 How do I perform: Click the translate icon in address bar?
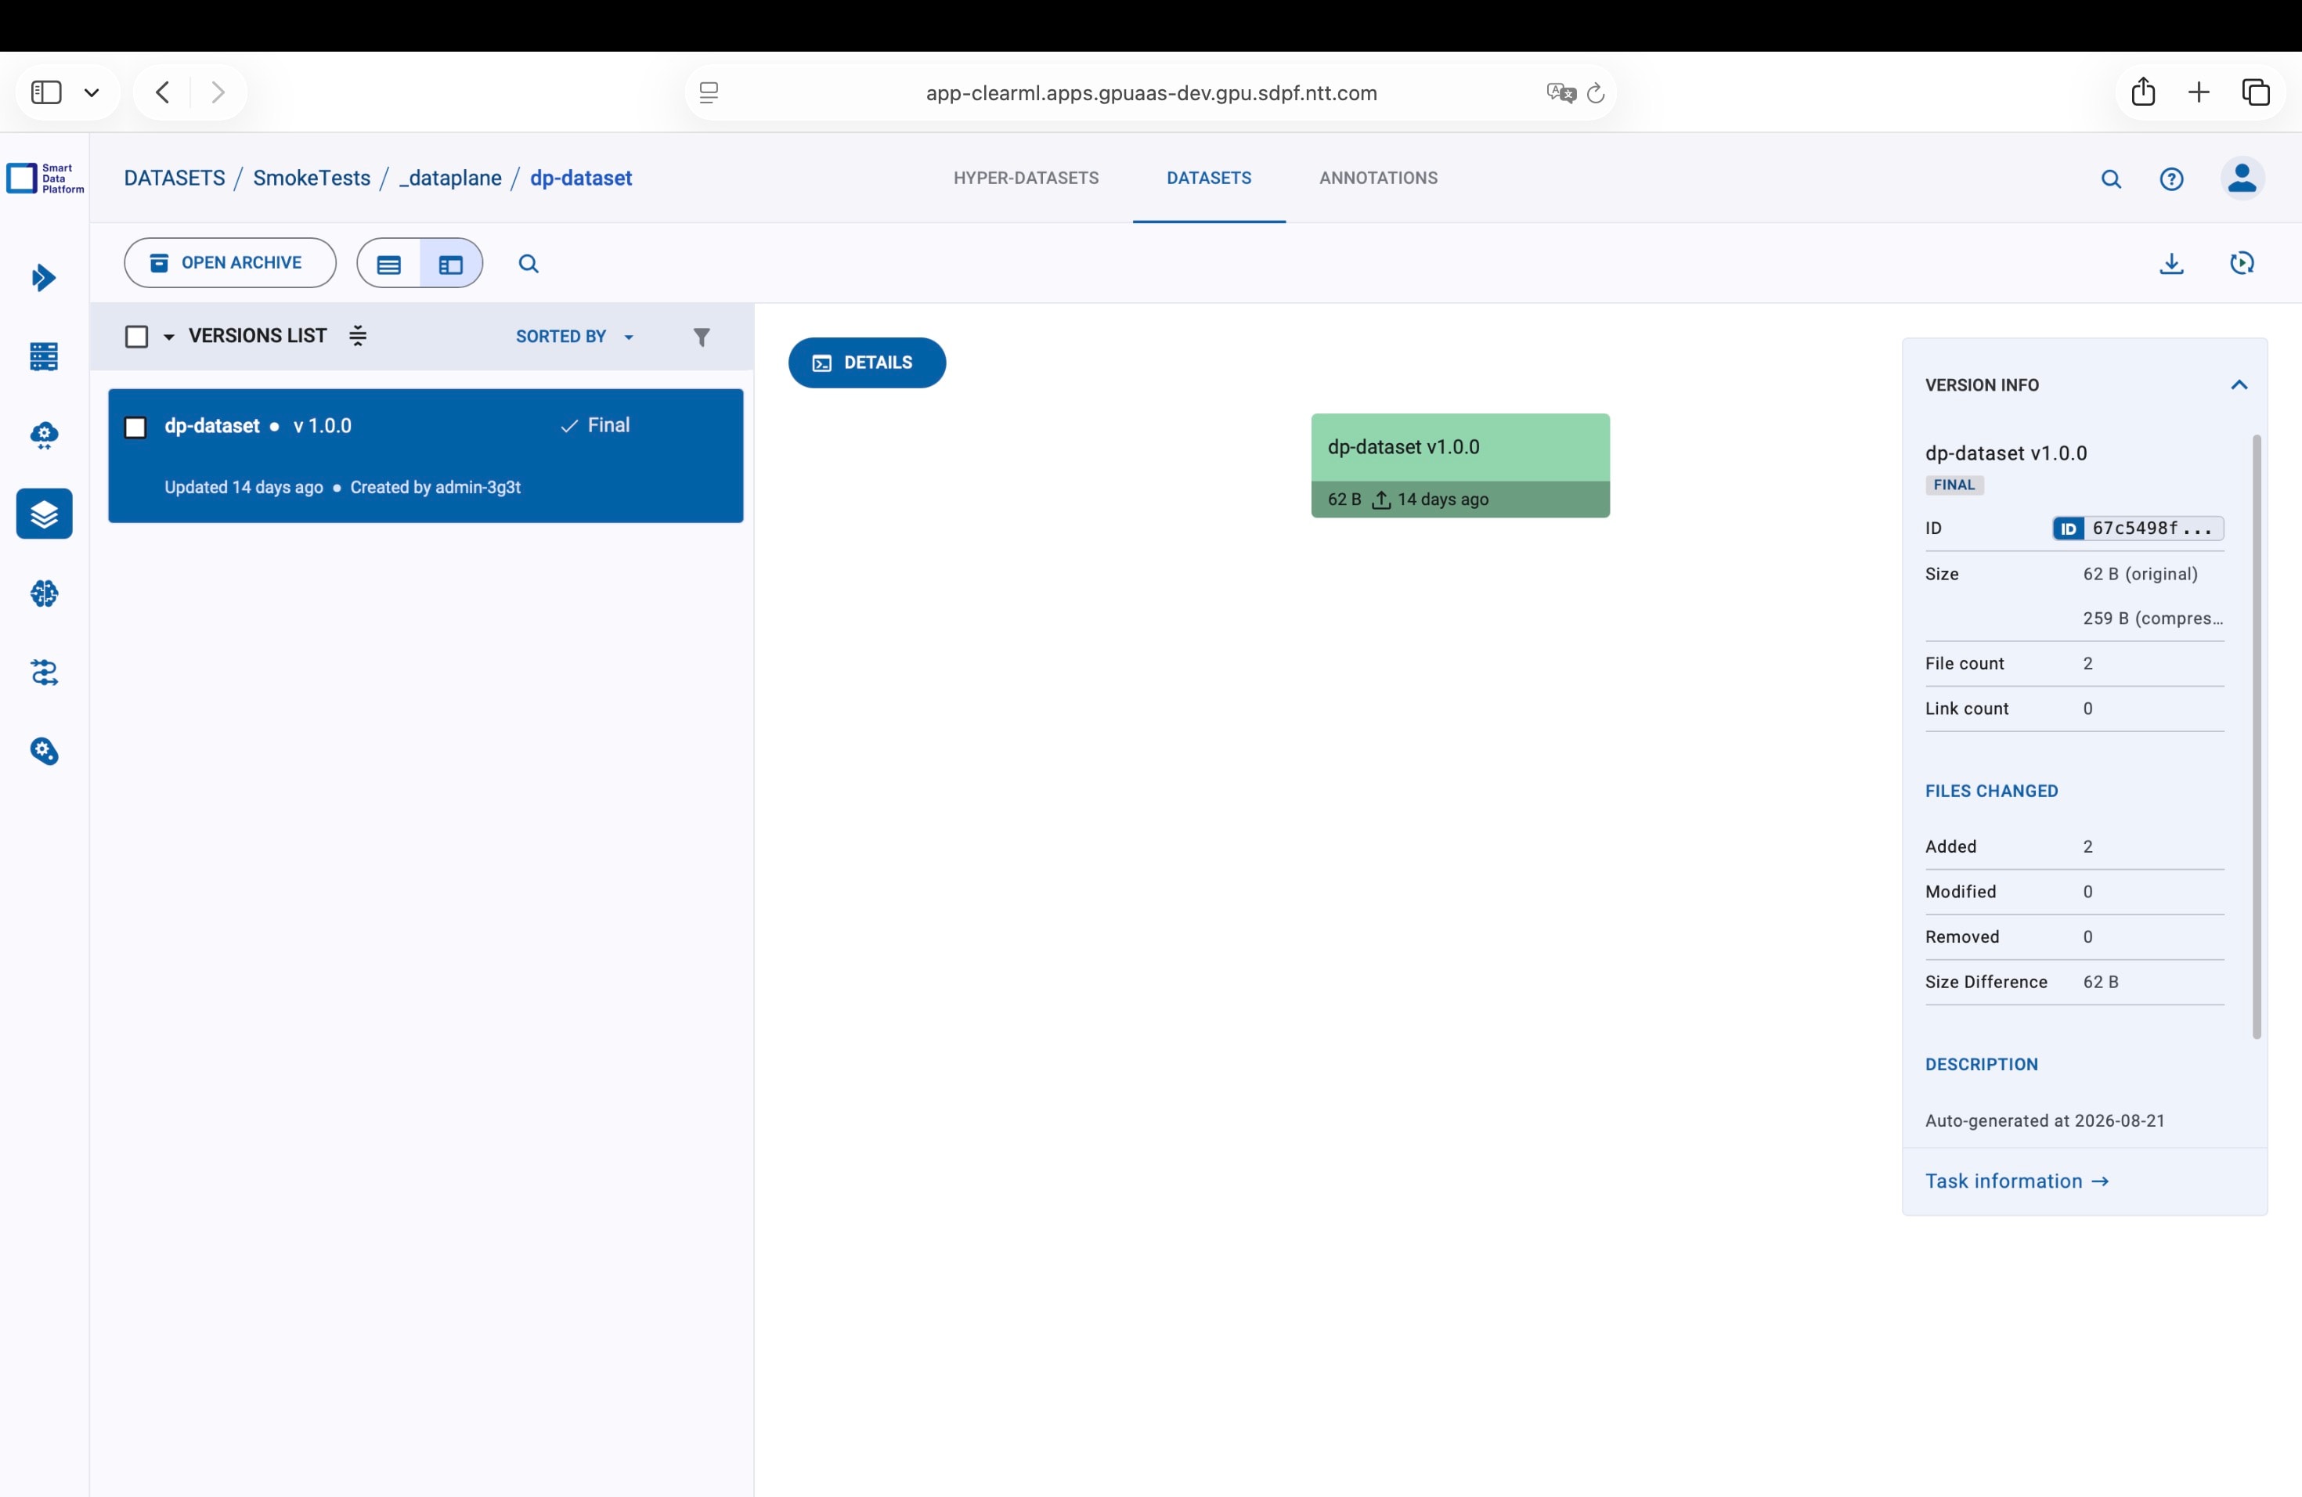[1561, 93]
